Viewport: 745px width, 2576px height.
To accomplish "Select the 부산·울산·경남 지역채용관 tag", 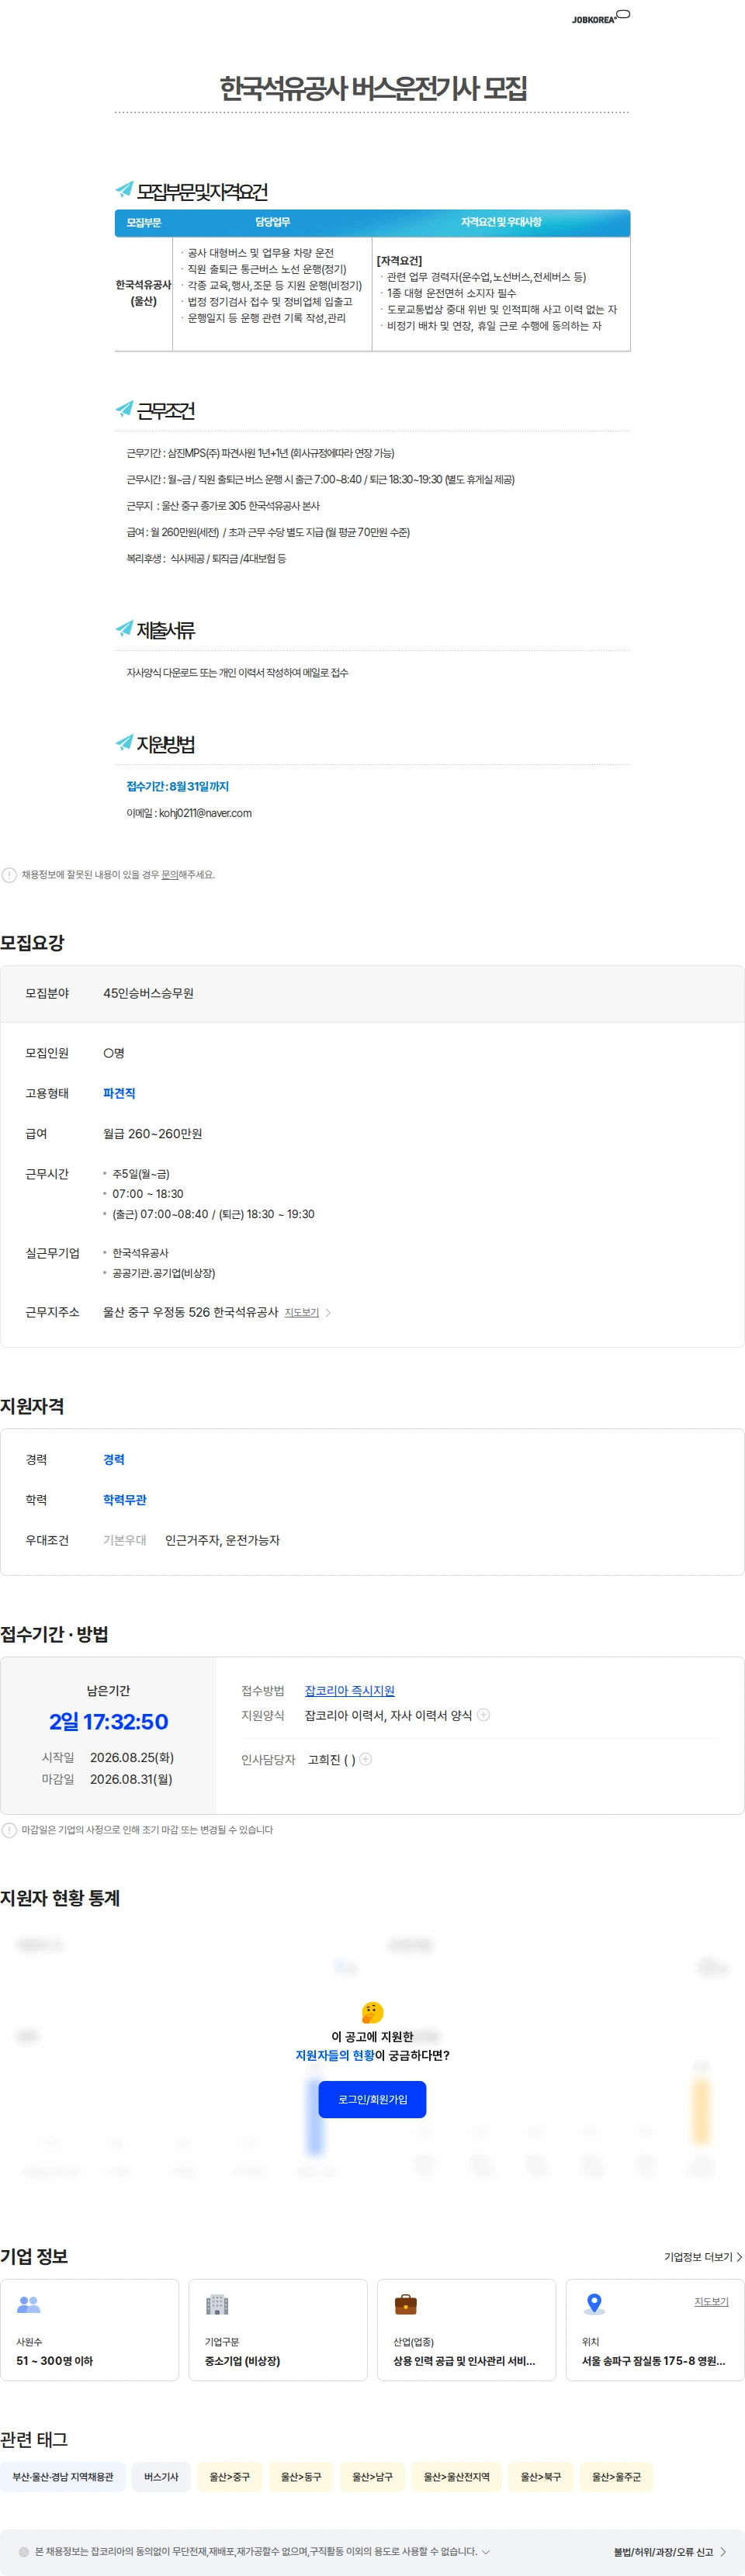I will point(63,2476).
